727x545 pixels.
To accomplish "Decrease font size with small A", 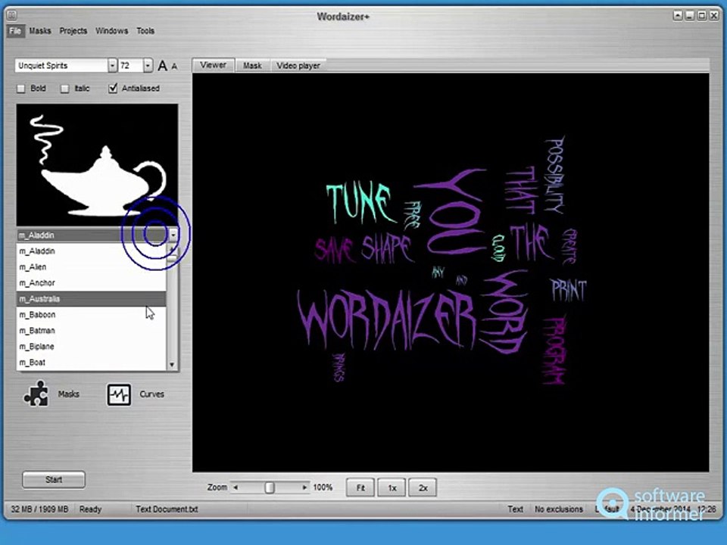I will click(174, 67).
